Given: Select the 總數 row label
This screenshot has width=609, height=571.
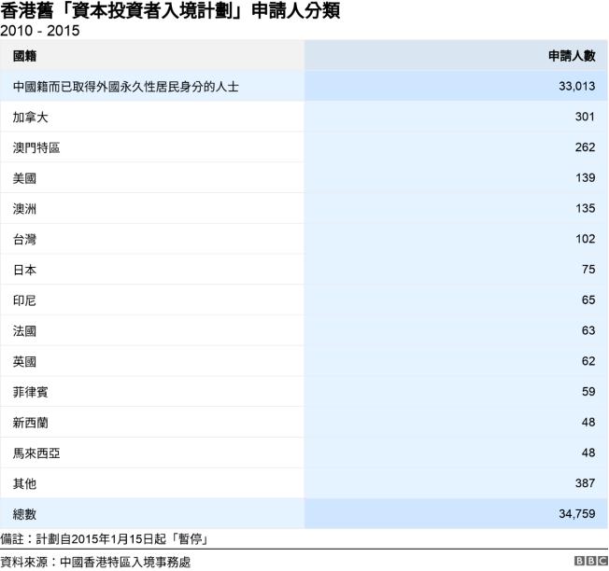Looking at the screenshot, I should coord(25,514).
